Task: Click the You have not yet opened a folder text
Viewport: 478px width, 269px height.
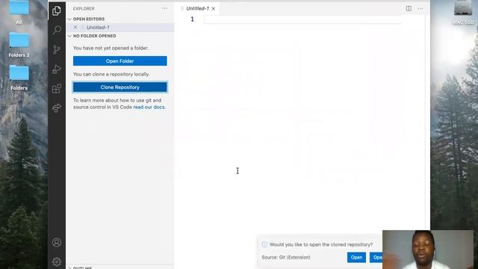Action: pos(111,48)
